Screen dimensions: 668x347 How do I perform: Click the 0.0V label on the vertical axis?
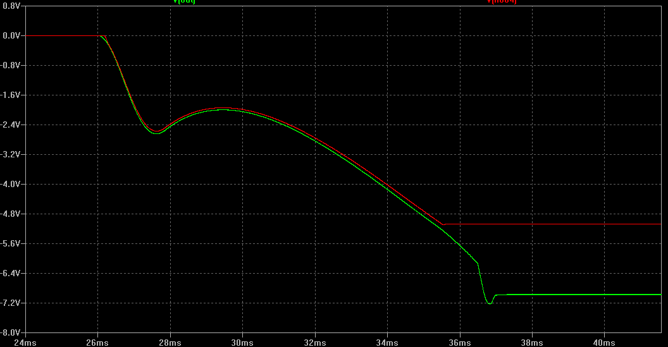pos(11,36)
